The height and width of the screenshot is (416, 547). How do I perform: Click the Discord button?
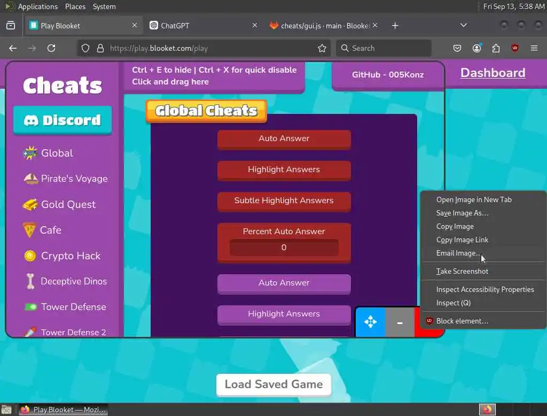coord(63,120)
